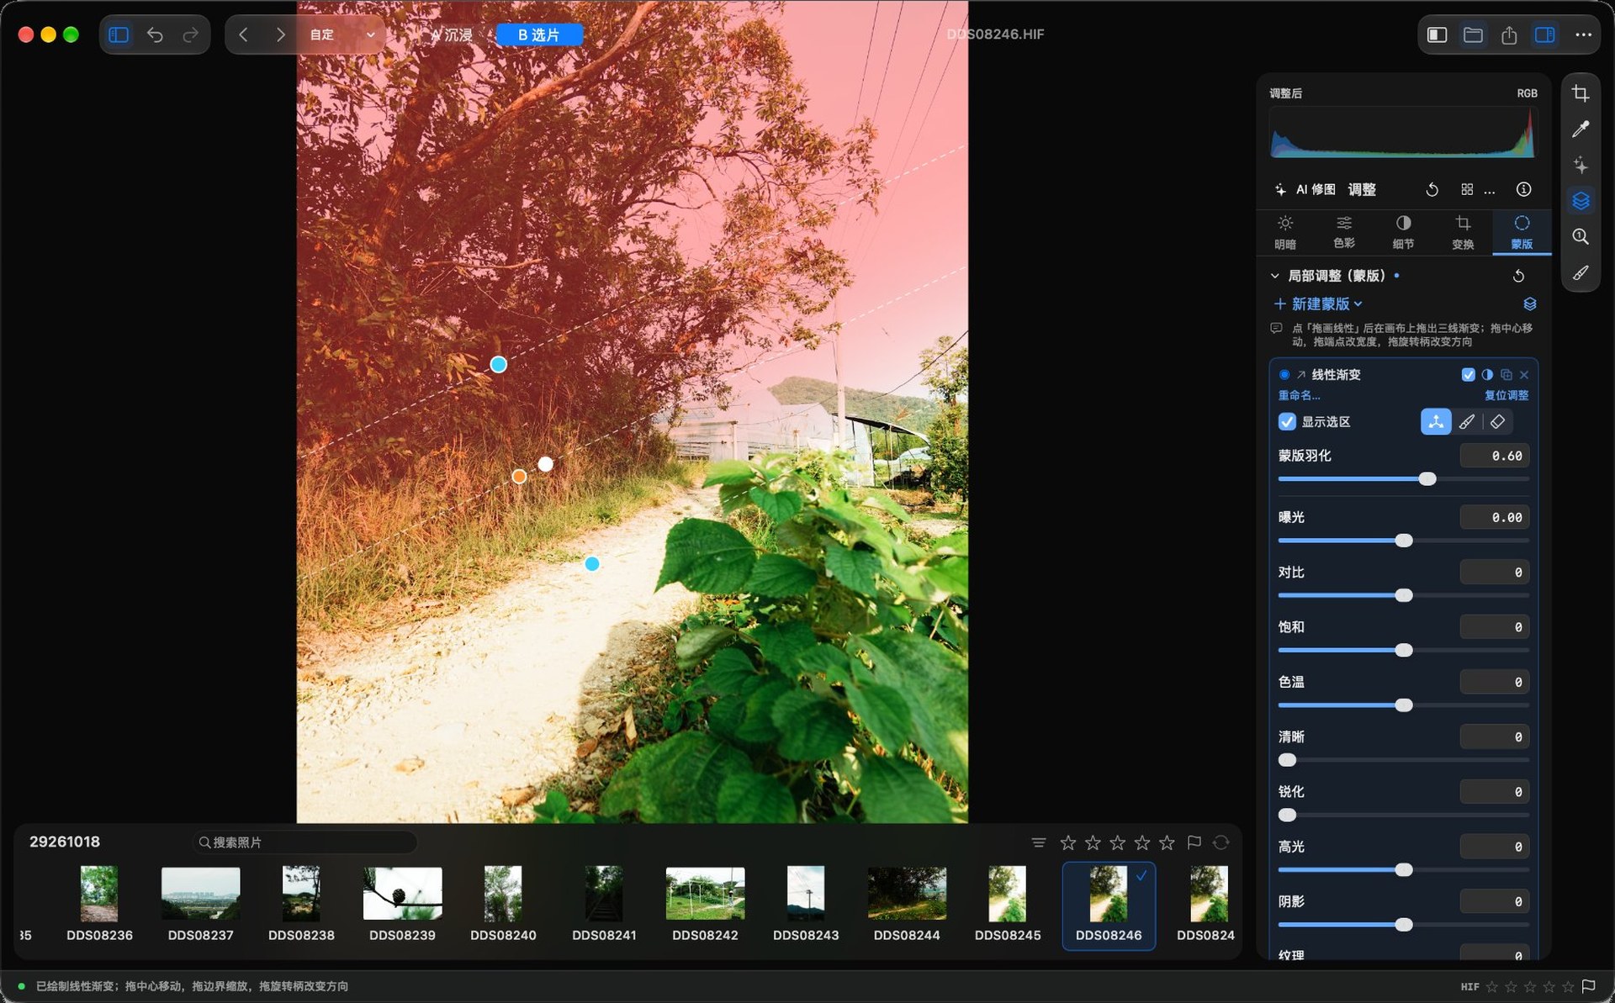1615x1003 pixels.
Task: Toggle the 显示选区 checkbox
Action: pyautogui.click(x=1287, y=421)
